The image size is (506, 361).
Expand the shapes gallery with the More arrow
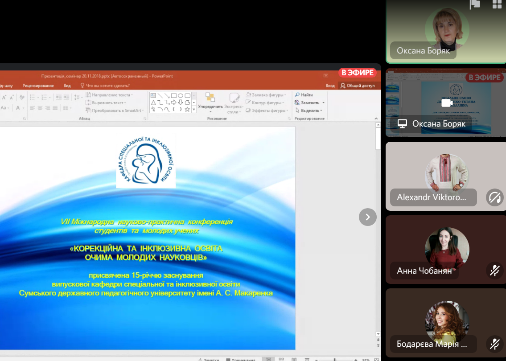coord(194,110)
